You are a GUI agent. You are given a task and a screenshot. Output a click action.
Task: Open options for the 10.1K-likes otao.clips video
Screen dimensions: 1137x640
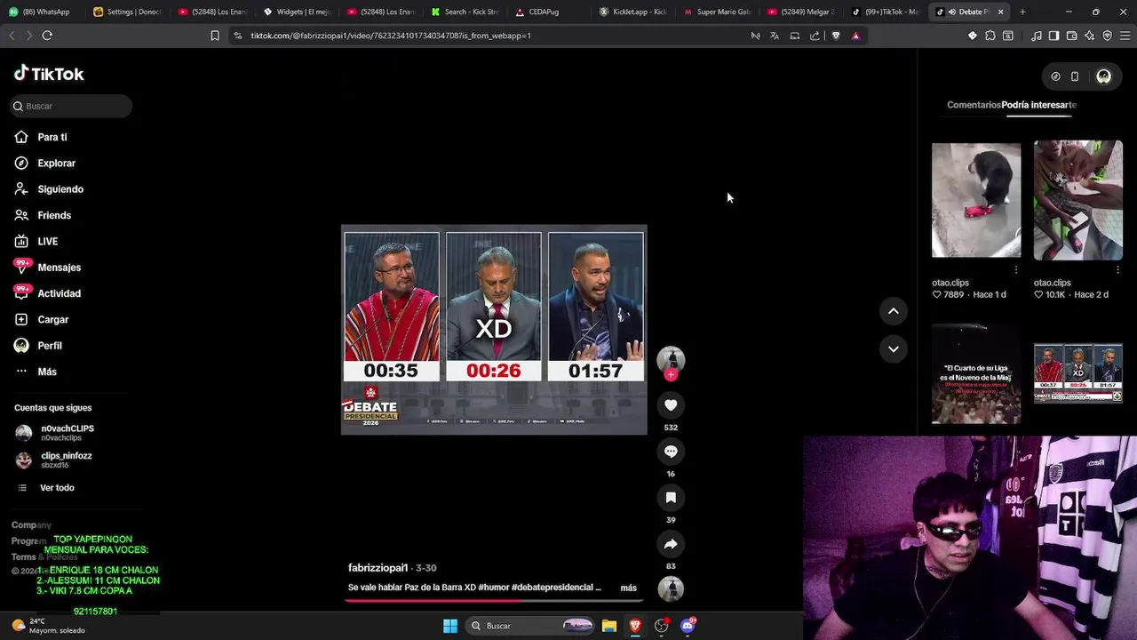pyautogui.click(x=1118, y=269)
